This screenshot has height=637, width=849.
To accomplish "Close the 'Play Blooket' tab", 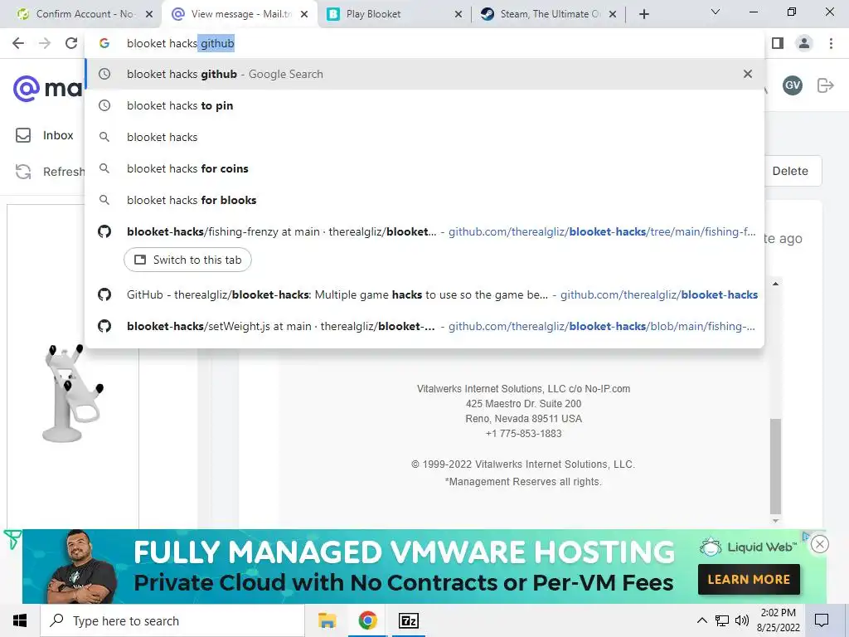I will coord(458,14).
